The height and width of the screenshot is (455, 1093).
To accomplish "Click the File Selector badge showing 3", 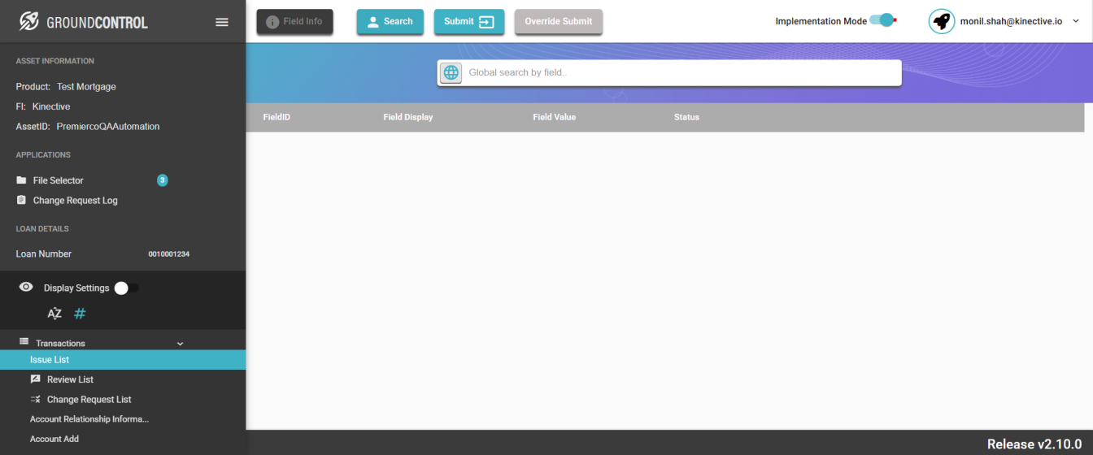I will pyautogui.click(x=162, y=180).
